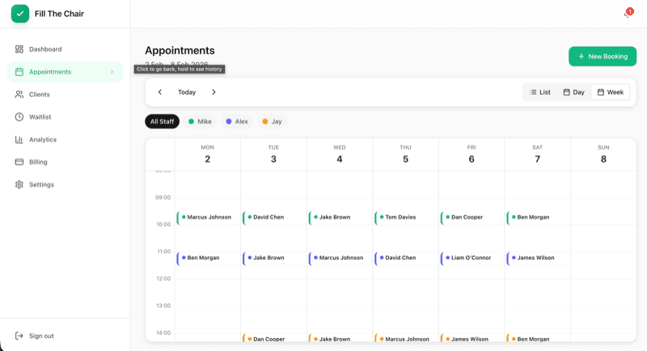Click the Billing card icon
The height and width of the screenshot is (351, 647).
coord(19,162)
